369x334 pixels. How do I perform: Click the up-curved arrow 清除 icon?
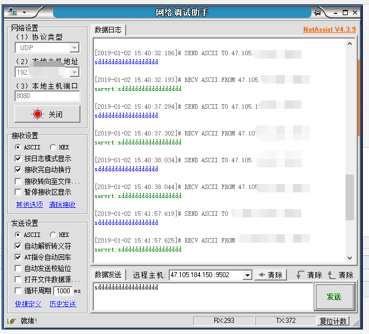tap(331, 274)
